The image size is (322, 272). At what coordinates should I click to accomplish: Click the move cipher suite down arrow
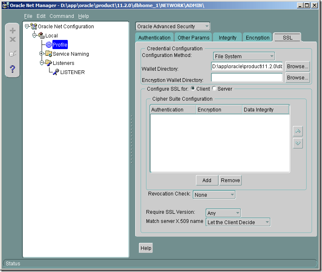298,143
